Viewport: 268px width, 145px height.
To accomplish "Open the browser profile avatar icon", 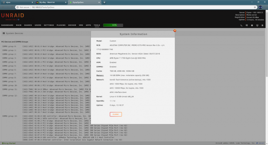I will click(x=260, y=7).
